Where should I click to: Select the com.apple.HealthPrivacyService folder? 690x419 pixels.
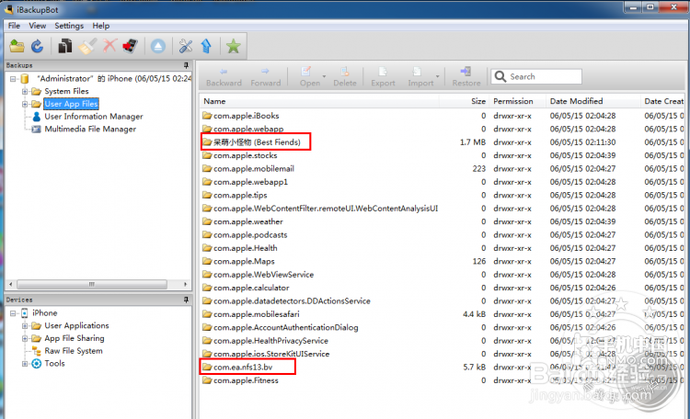point(270,340)
